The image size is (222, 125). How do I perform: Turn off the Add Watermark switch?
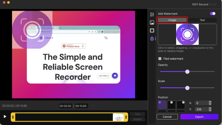[x=213, y=14]
